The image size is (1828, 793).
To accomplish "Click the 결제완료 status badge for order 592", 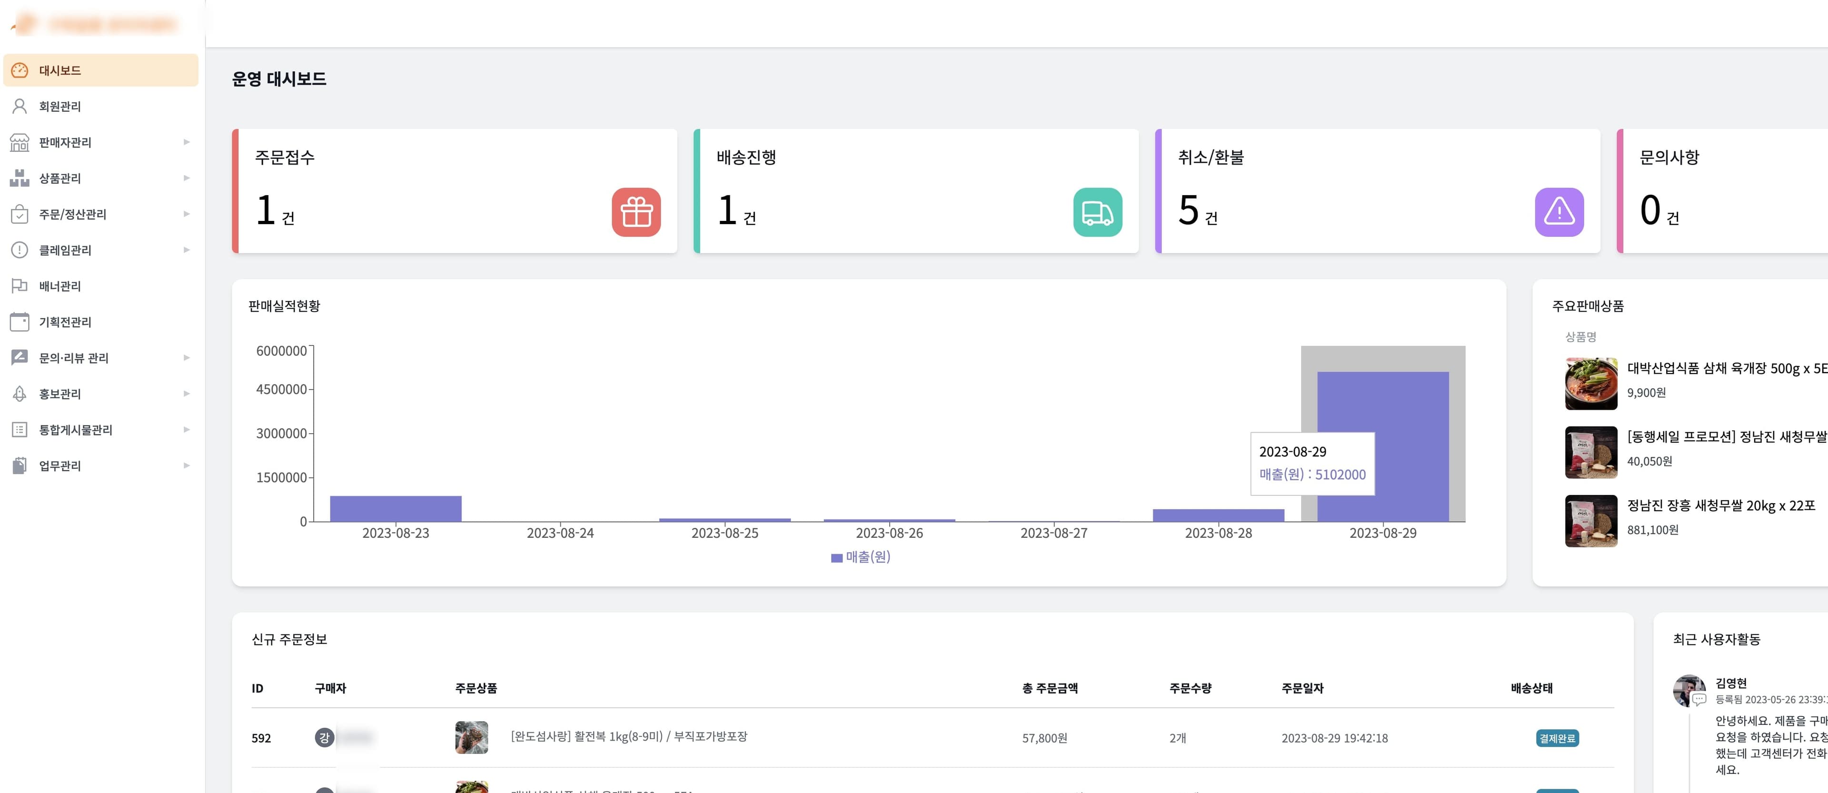I will (1558, 738).
